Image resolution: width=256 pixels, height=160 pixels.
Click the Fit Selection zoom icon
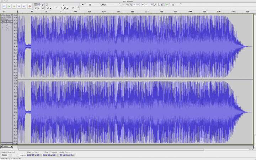click(159, 5)
